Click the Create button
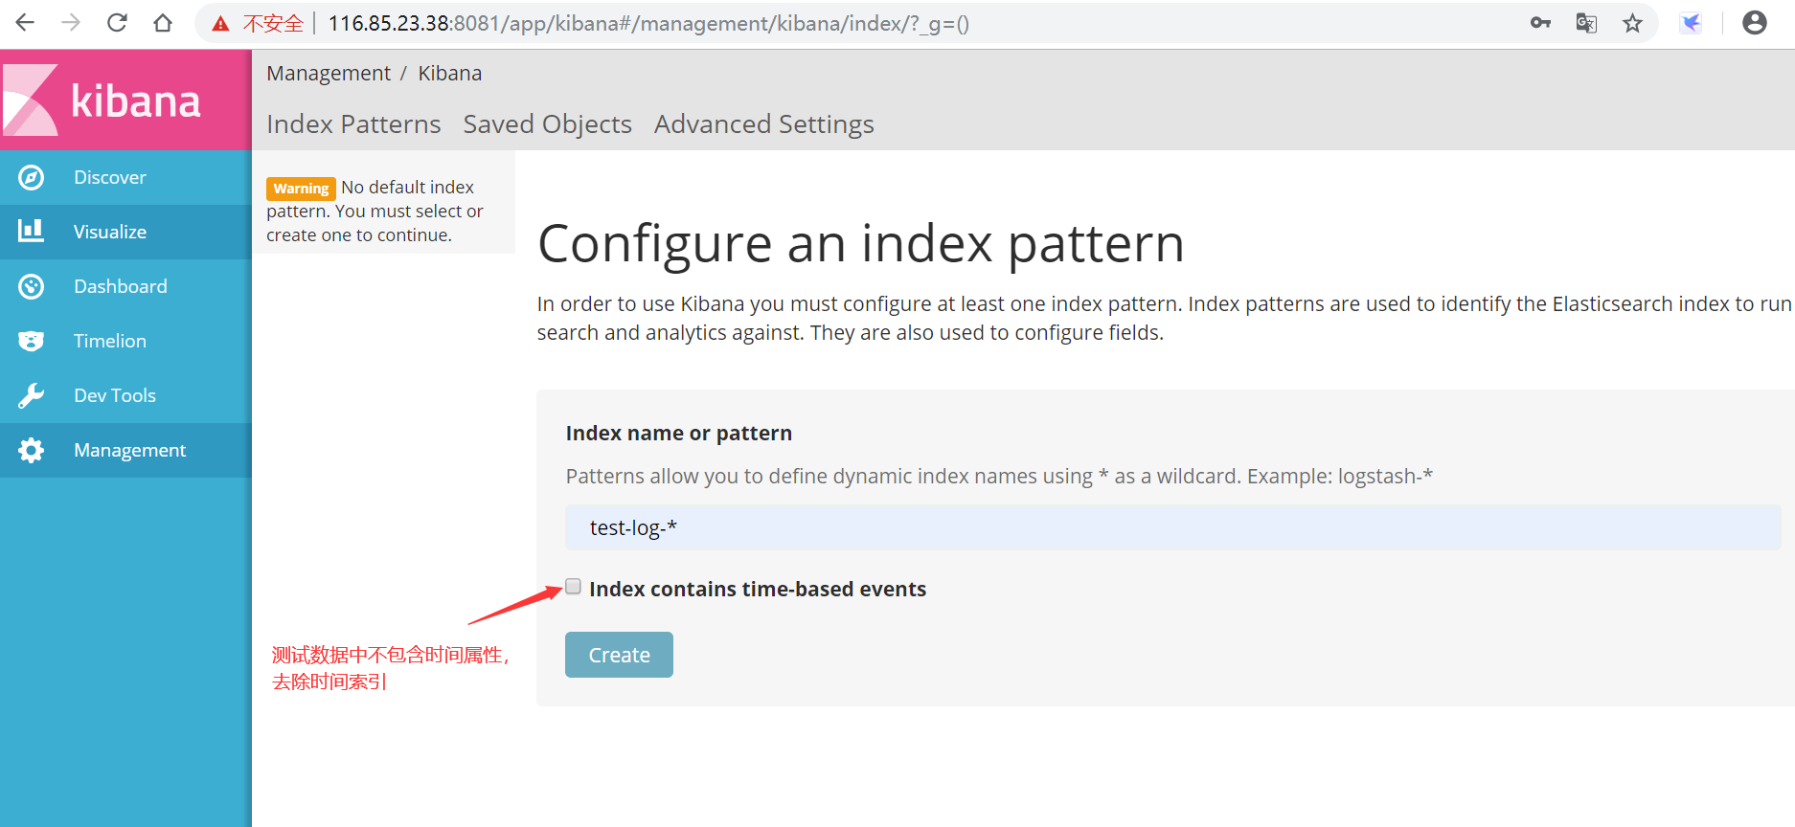 (x=619, y=655)
